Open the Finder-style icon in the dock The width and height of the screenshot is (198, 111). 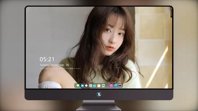pos(90,85)
